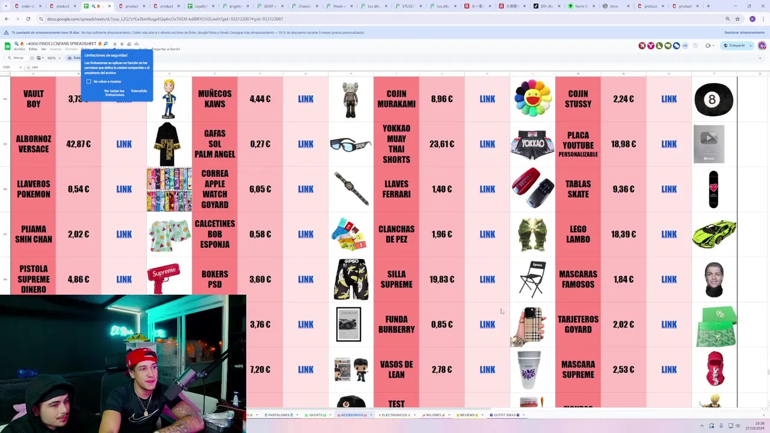Open a new browser tab with the plus icon
The height and width of the screenshot is (433, 770).
pyautogui.click(x=708, y=6)
